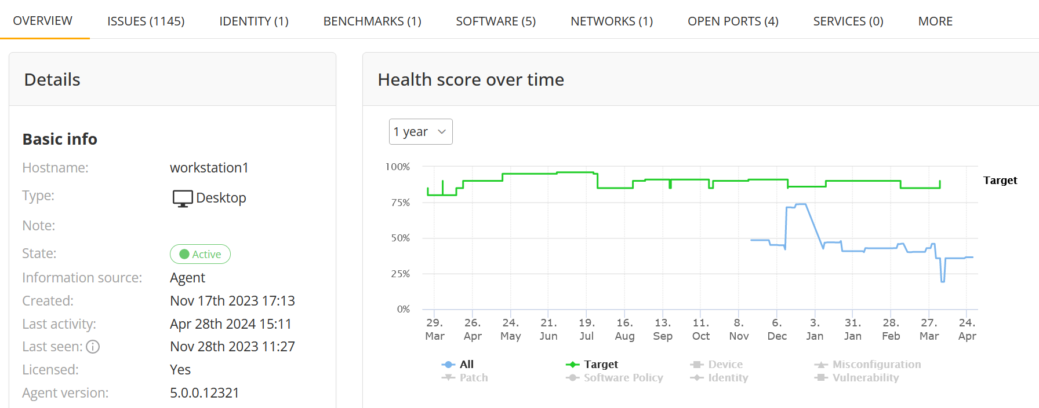Select the BENCHMARKS (1) tab
This screenshot has height=408, width=1039.
click(x=372, y=21)
